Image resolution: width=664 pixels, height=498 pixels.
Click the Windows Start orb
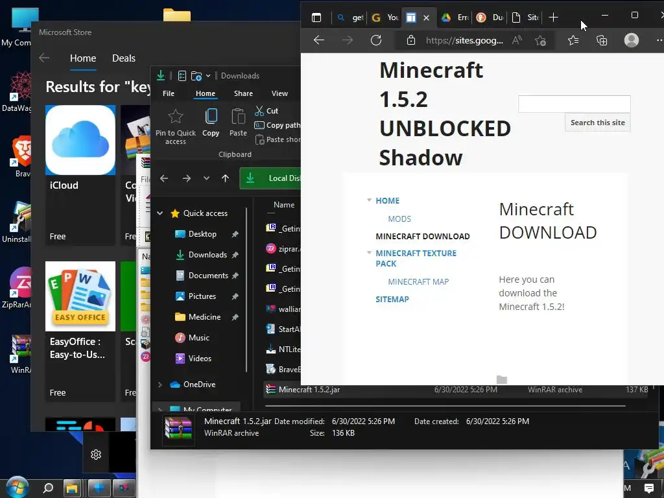pyautogui.click(x=17, y=488)
